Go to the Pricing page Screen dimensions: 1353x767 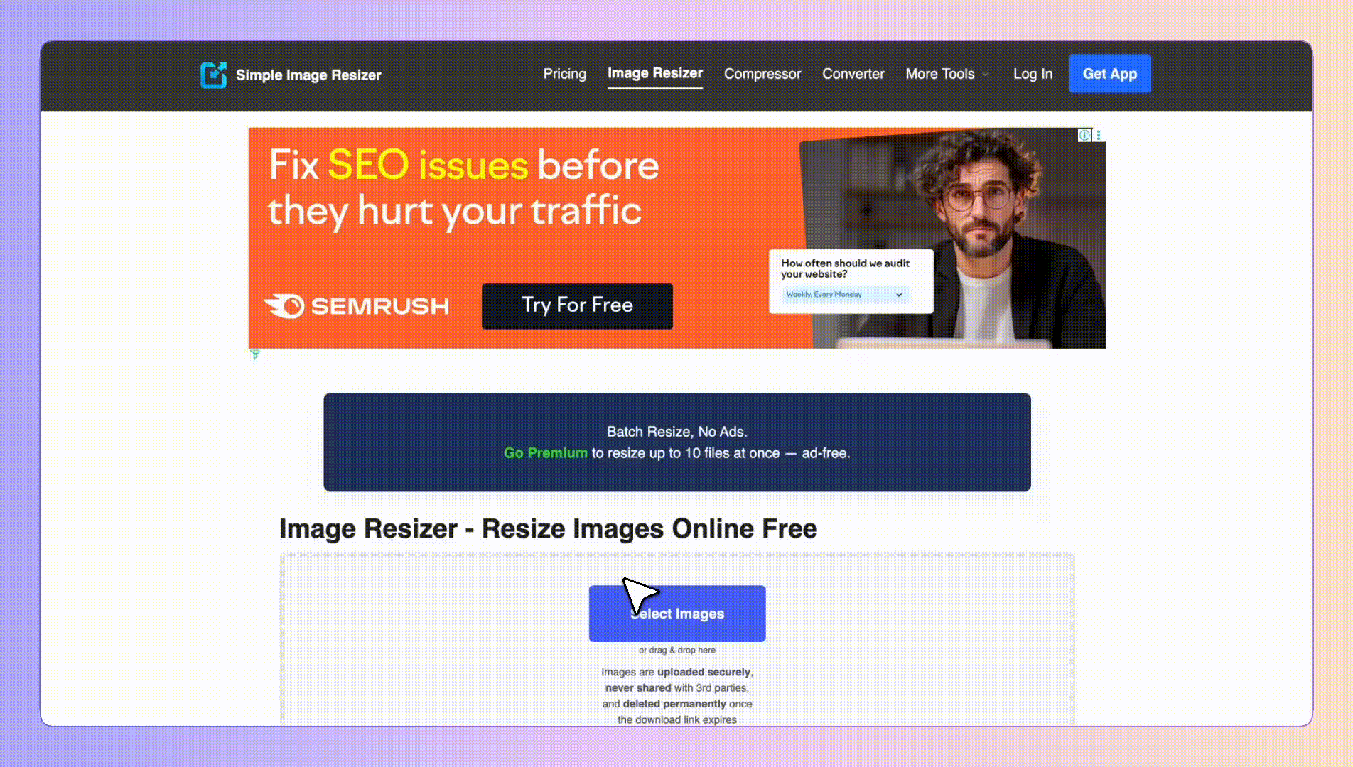click(x=564, y=74)
